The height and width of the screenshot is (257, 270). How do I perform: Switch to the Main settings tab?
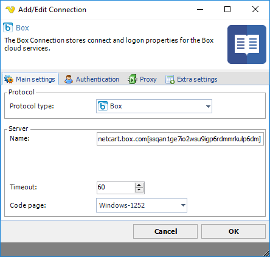(30, 79)
